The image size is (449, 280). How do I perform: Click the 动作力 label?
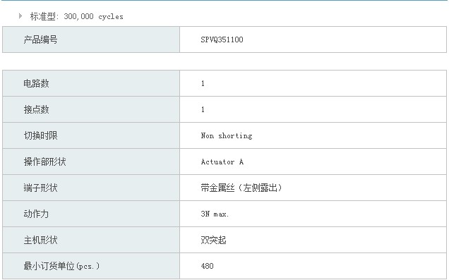(x=36, y=214)
